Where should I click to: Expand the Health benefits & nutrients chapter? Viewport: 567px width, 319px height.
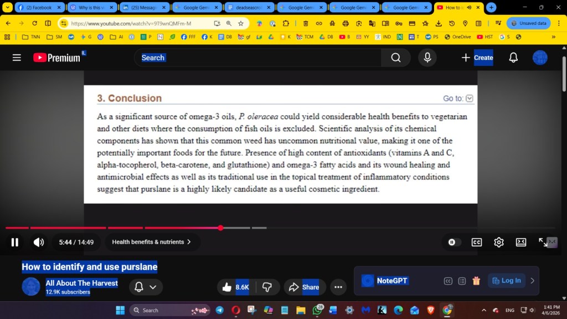click(152, 242)
